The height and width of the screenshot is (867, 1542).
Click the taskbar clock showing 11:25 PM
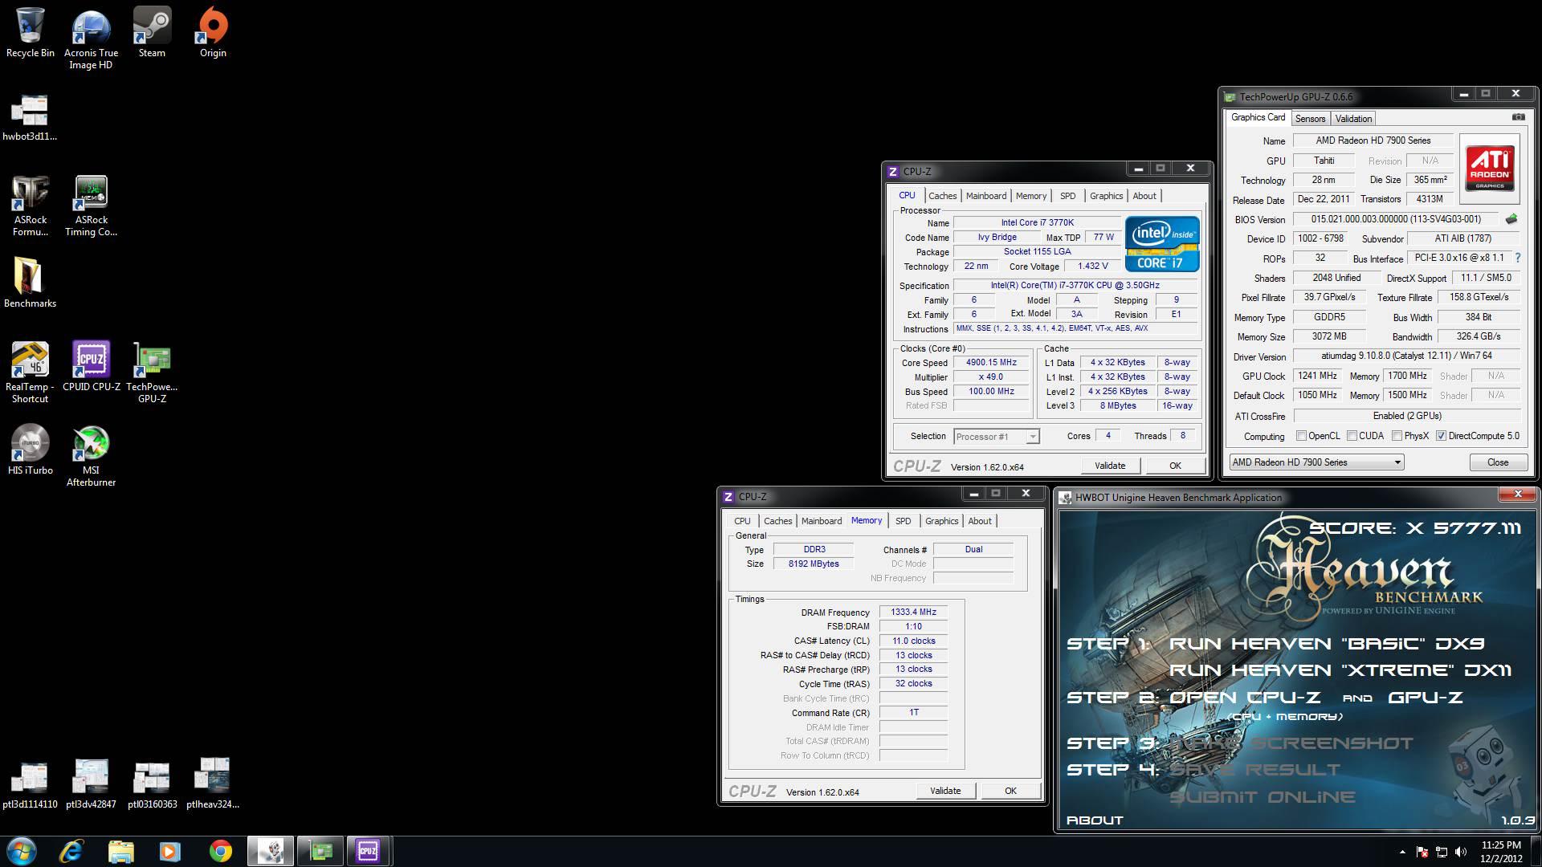click(x=1501, y=852)
